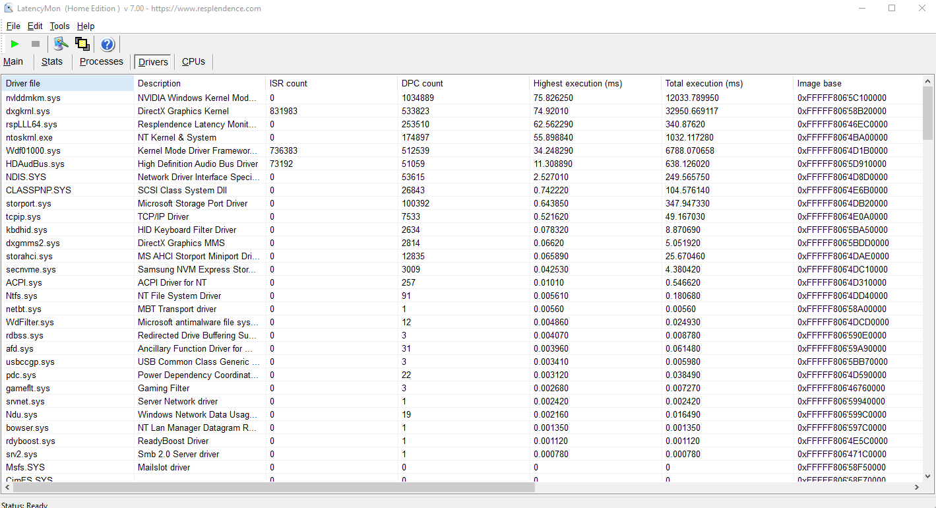Select the tcpip.sys driver row
Viewport: 936px width, 508px height.
coord(462,216)
